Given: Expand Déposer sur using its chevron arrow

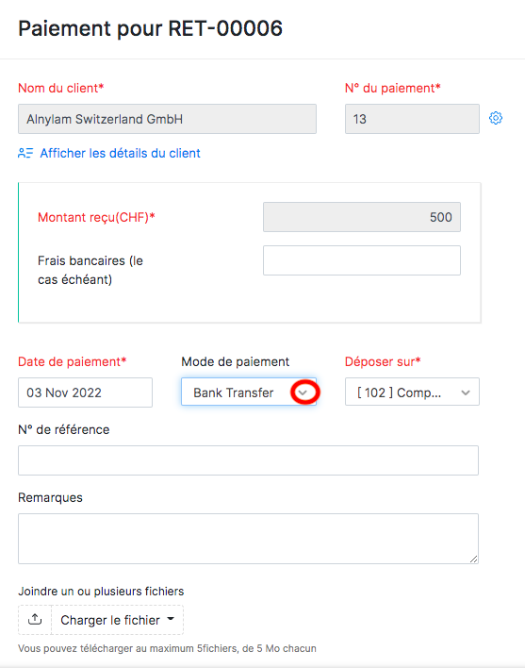Looking at the screenshot, I should pos(466,392).
